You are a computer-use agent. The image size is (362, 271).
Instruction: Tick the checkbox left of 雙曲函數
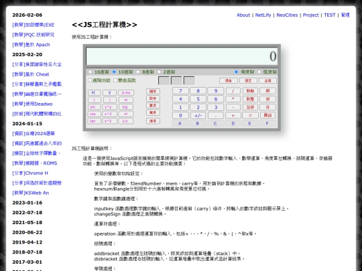point(115,80)
